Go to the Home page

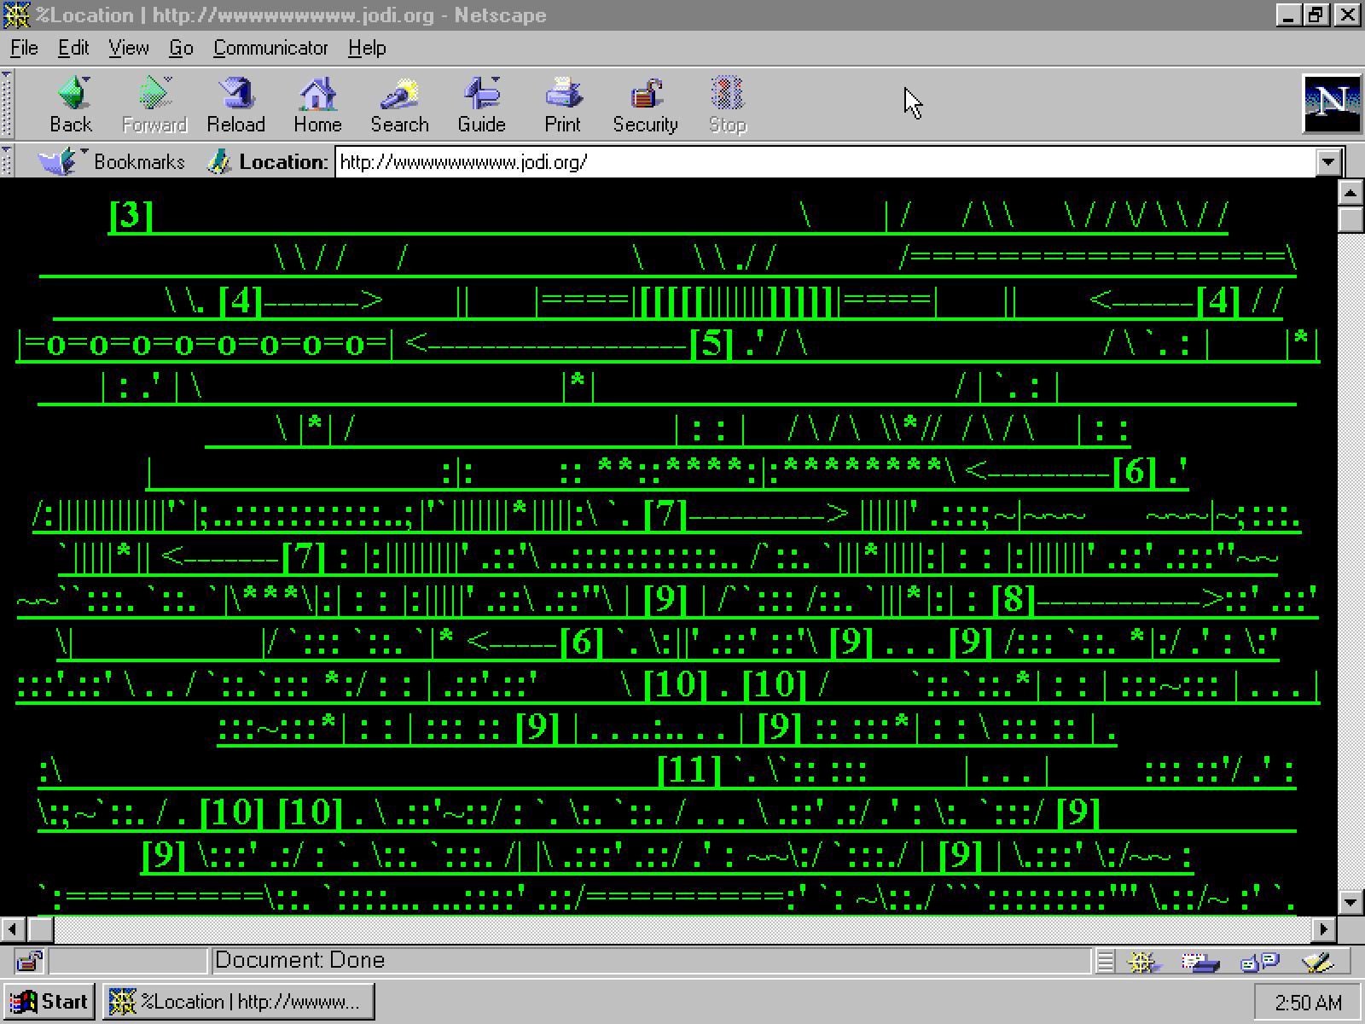click(317, 105)
